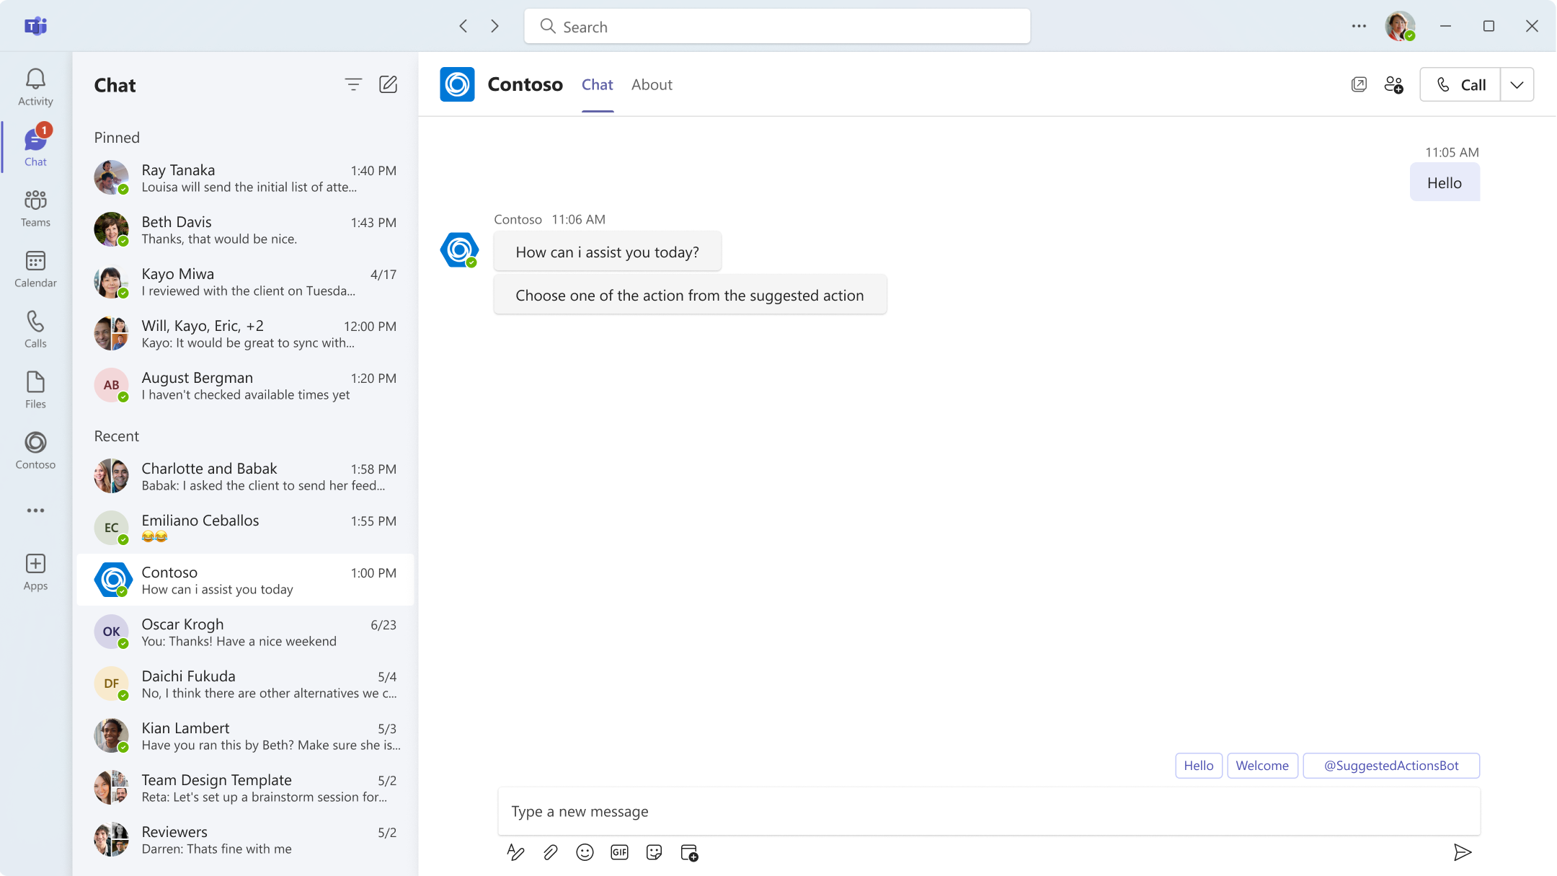This screenshot has height=876, width=1557.
Task: Pop out the Contoso chat window
Action: tap(1359, 84)
